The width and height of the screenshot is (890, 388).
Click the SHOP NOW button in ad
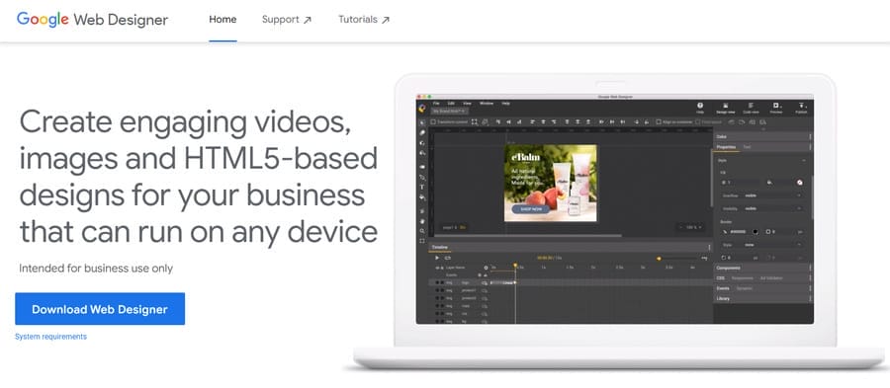531,209
